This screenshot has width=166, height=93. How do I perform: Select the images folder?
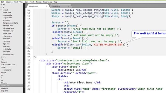pos(3,73)
